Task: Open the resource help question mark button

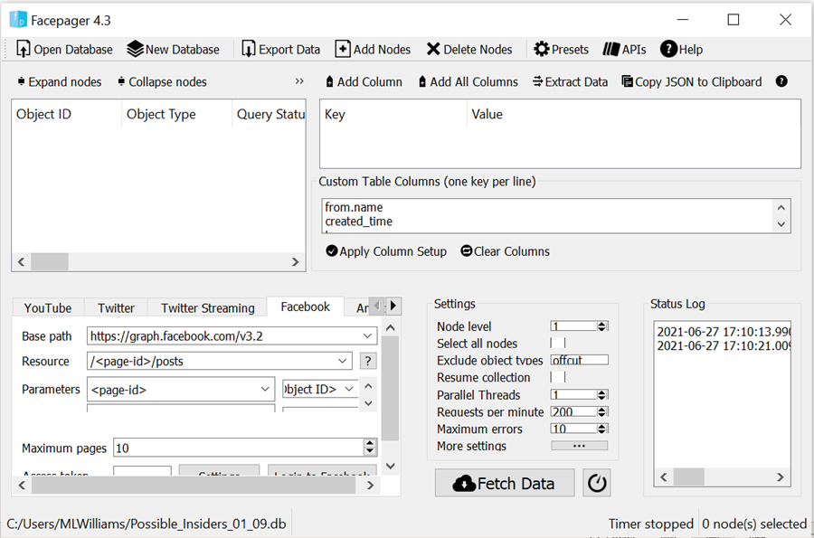Action: pyautogui.click(x=367, y=361)
